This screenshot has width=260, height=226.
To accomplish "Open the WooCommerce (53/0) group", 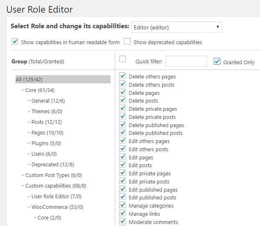I will 57,207.
